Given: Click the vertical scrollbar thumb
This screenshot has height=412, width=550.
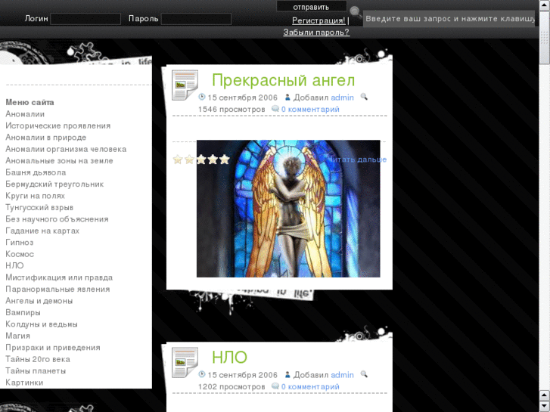Looking at the screenshot, I should point(545,37).
